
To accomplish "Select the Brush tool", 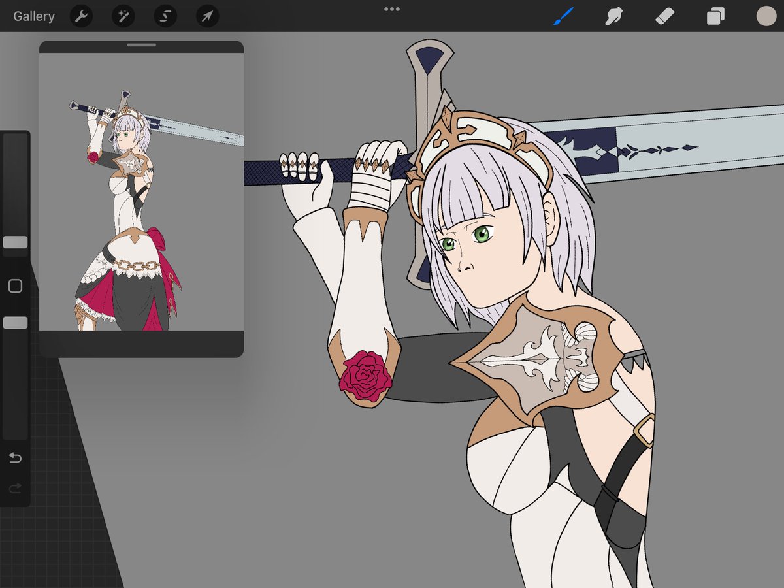I will (x=563, y=16).
